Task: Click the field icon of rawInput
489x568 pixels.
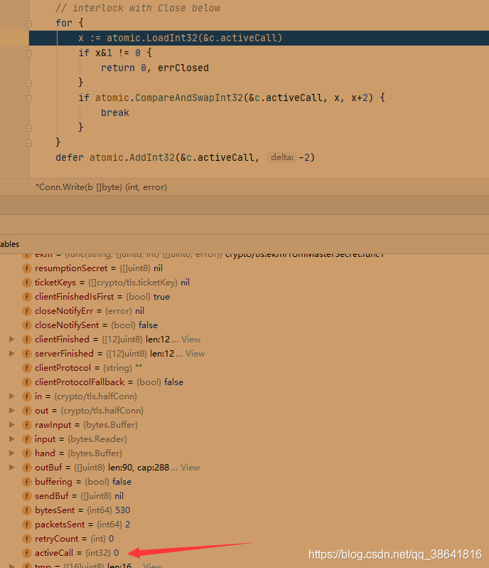Action: click(x=27, y=425)
